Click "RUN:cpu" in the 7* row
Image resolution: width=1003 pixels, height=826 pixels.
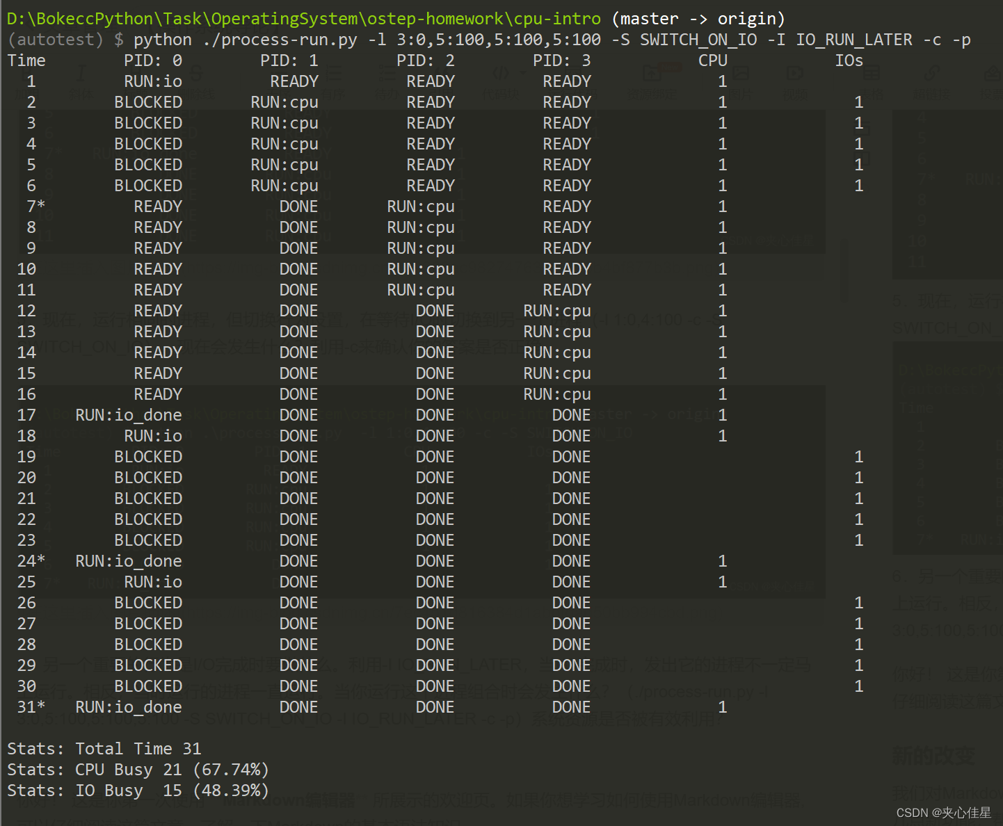tap(421, 206)
